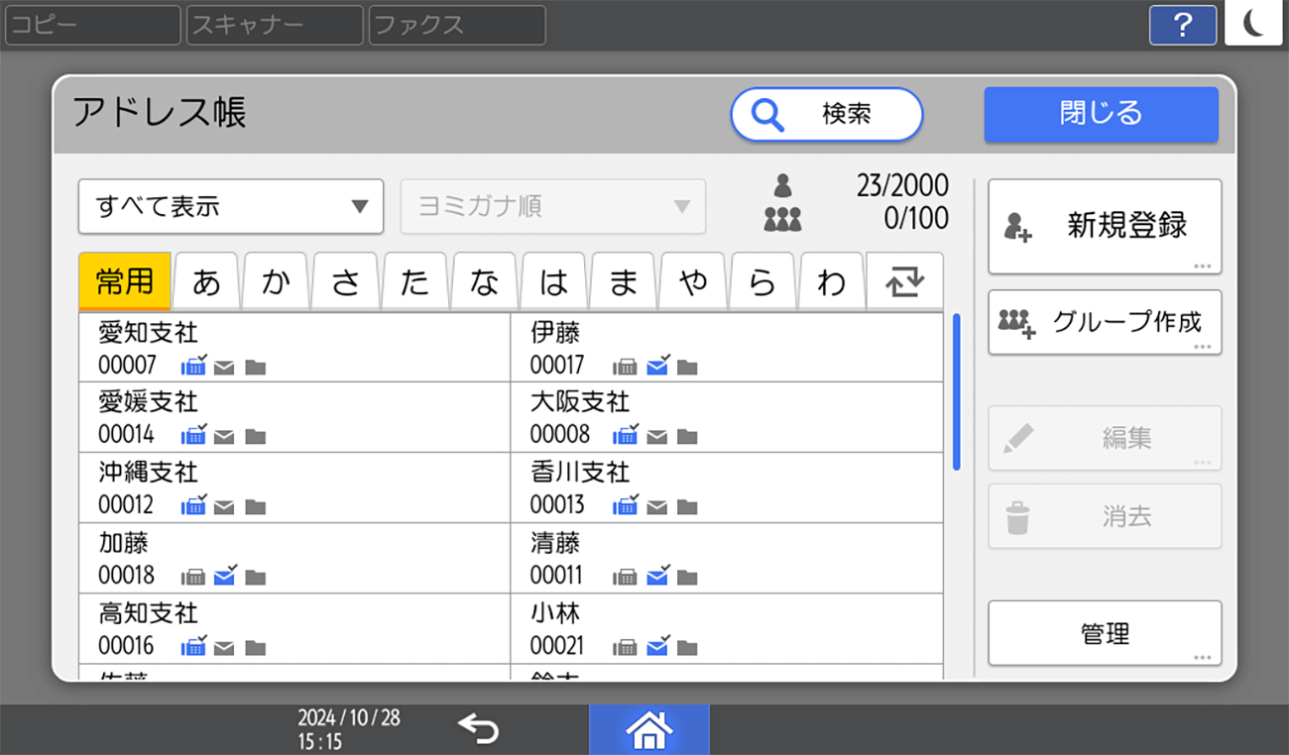This screenshot has width=1289, height=755.
Task: Click the 検索 search button
Action: 826,115
